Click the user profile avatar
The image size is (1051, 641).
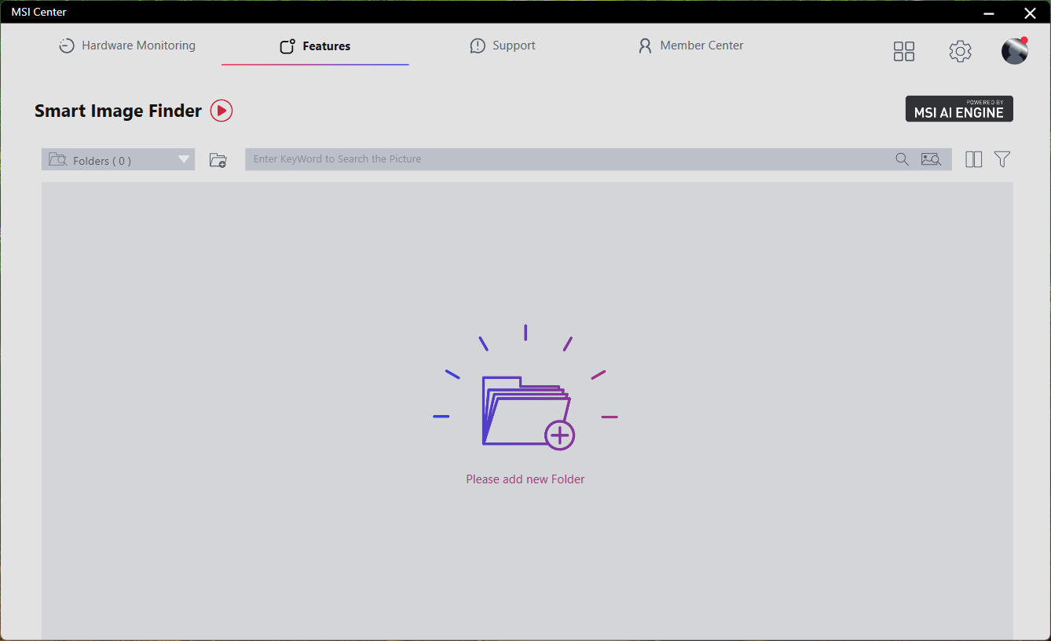click(x=1015, y=50)
